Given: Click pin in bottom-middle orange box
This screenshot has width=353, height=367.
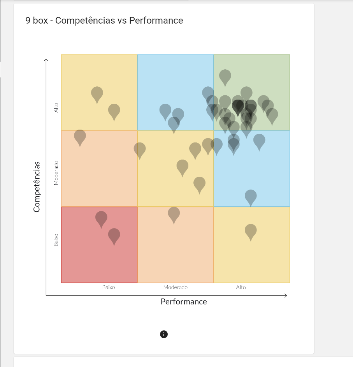Looking at the screenshot, I should coord(174,213).
